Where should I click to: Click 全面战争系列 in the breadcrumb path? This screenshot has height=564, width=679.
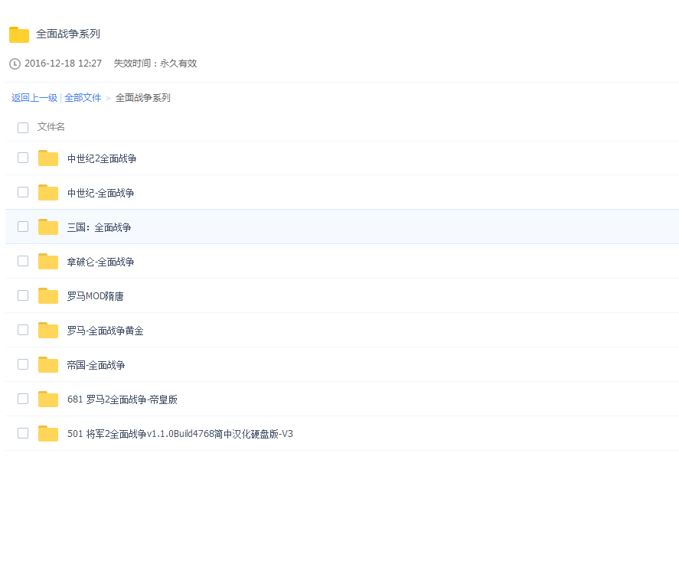[x=143, y=98]
